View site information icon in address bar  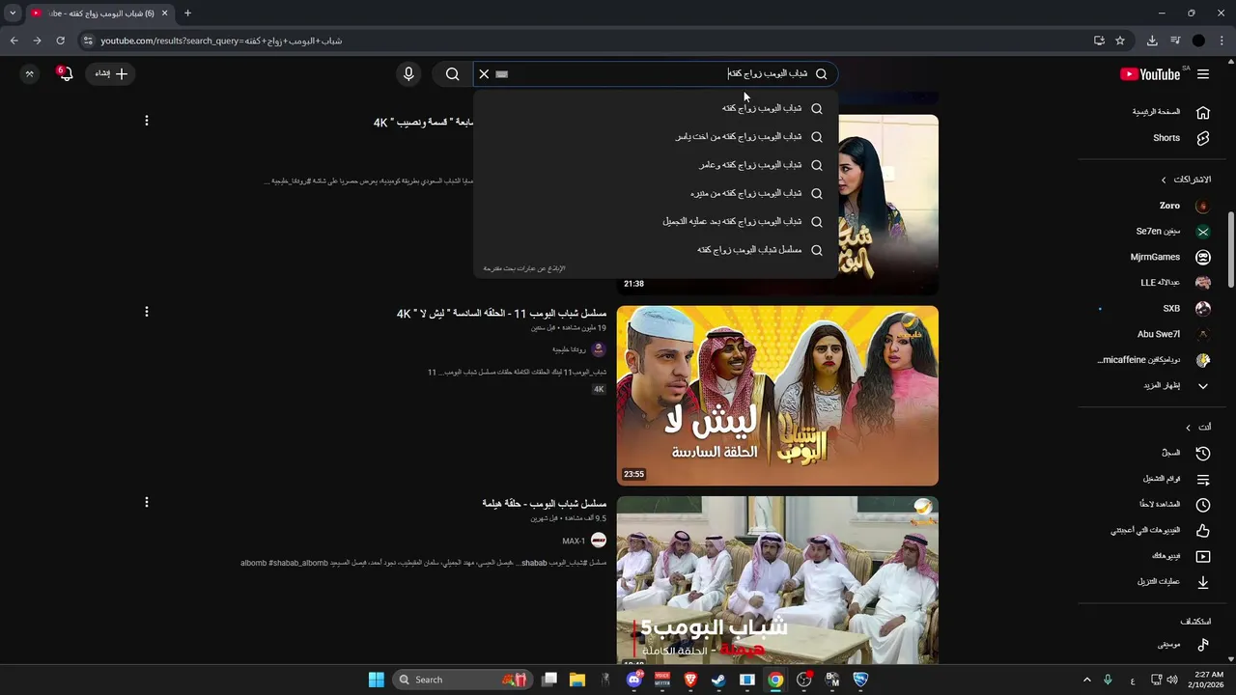(88, 41)
